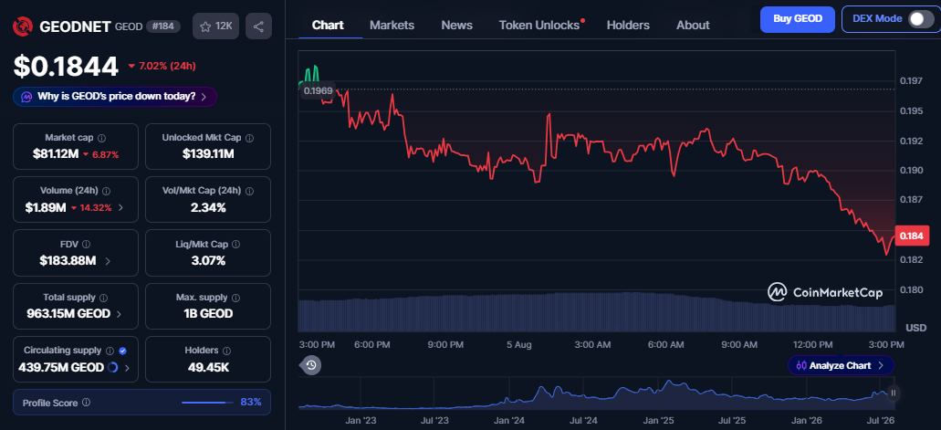Click Market cap info icon
This screenshot has height=430, width=941.
(101, 138)
